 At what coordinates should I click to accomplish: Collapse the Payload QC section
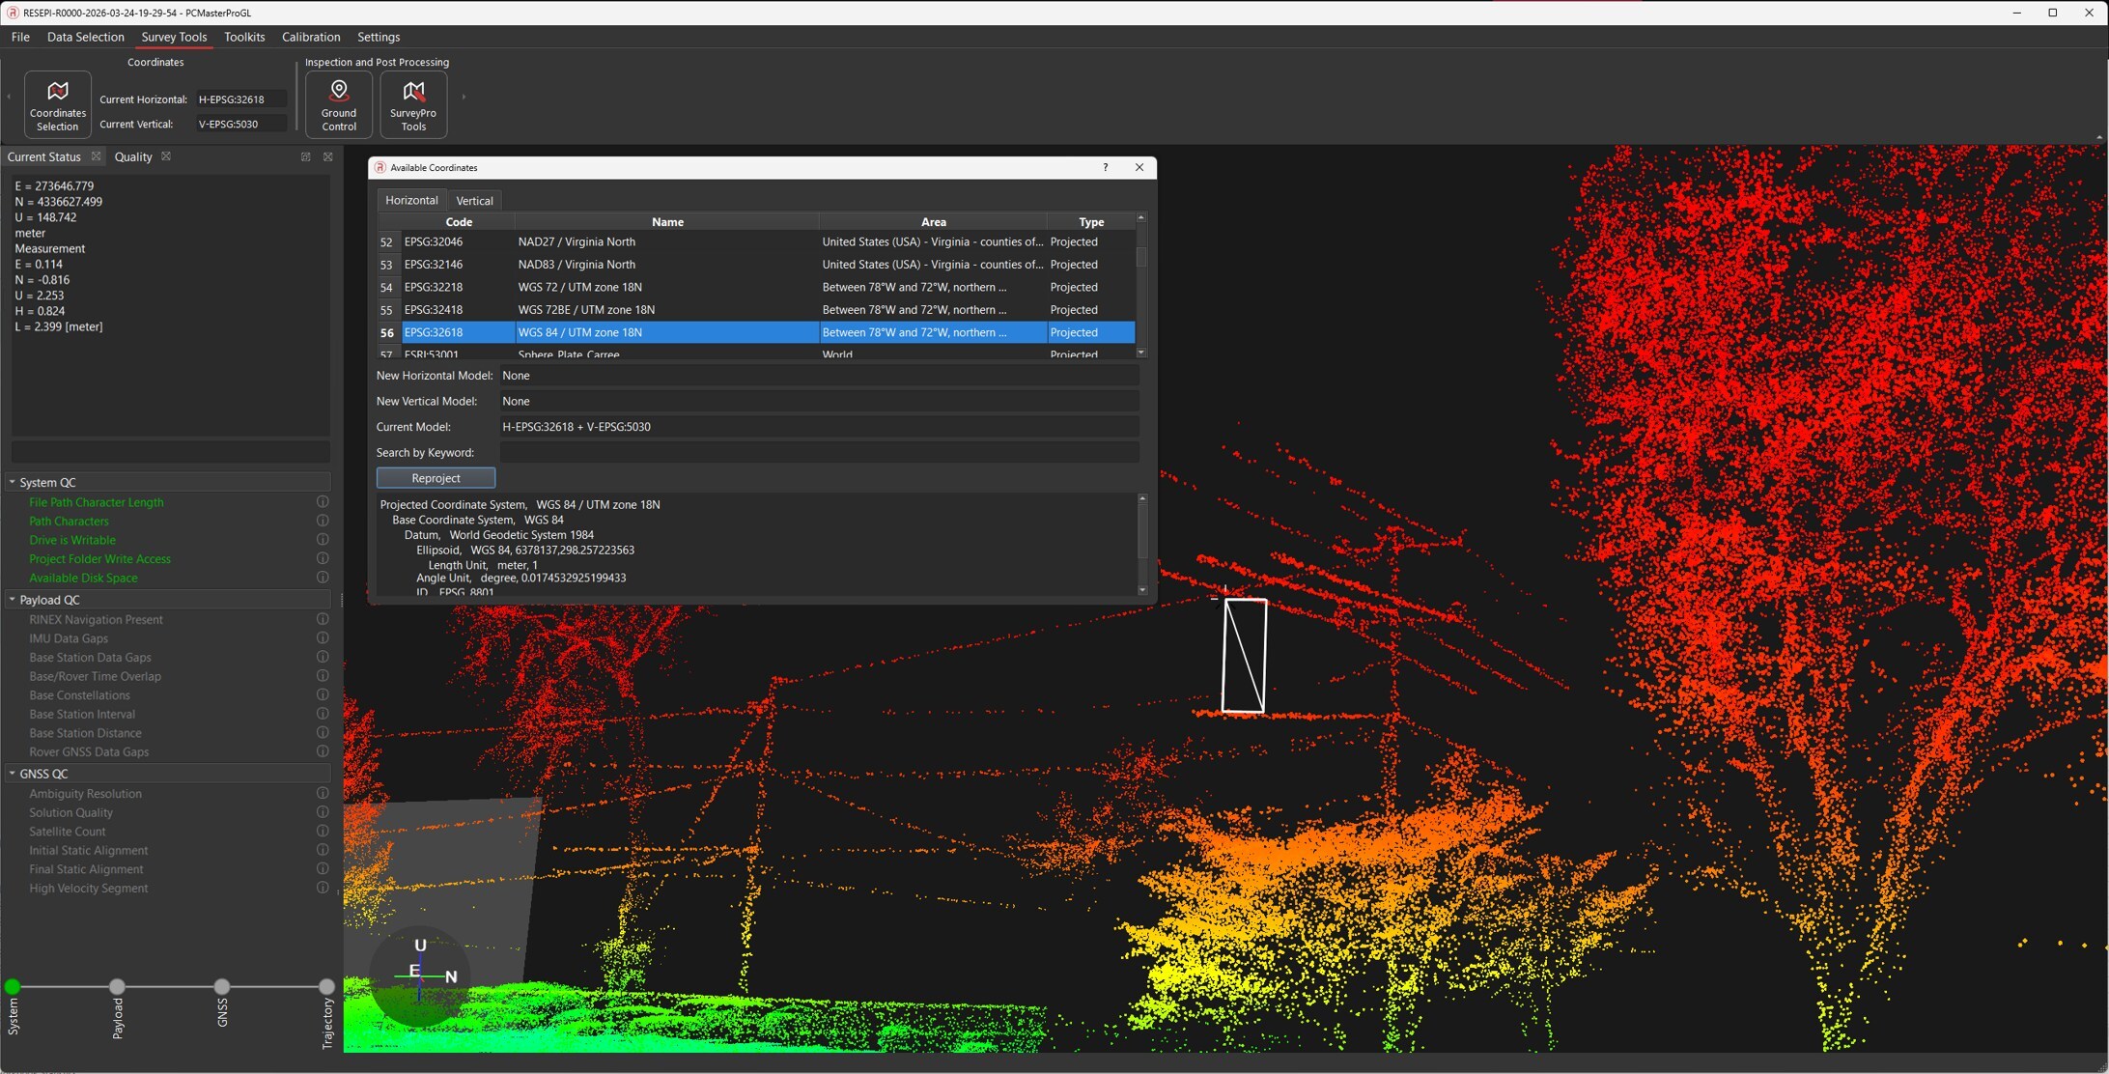[x=13, y=600]
